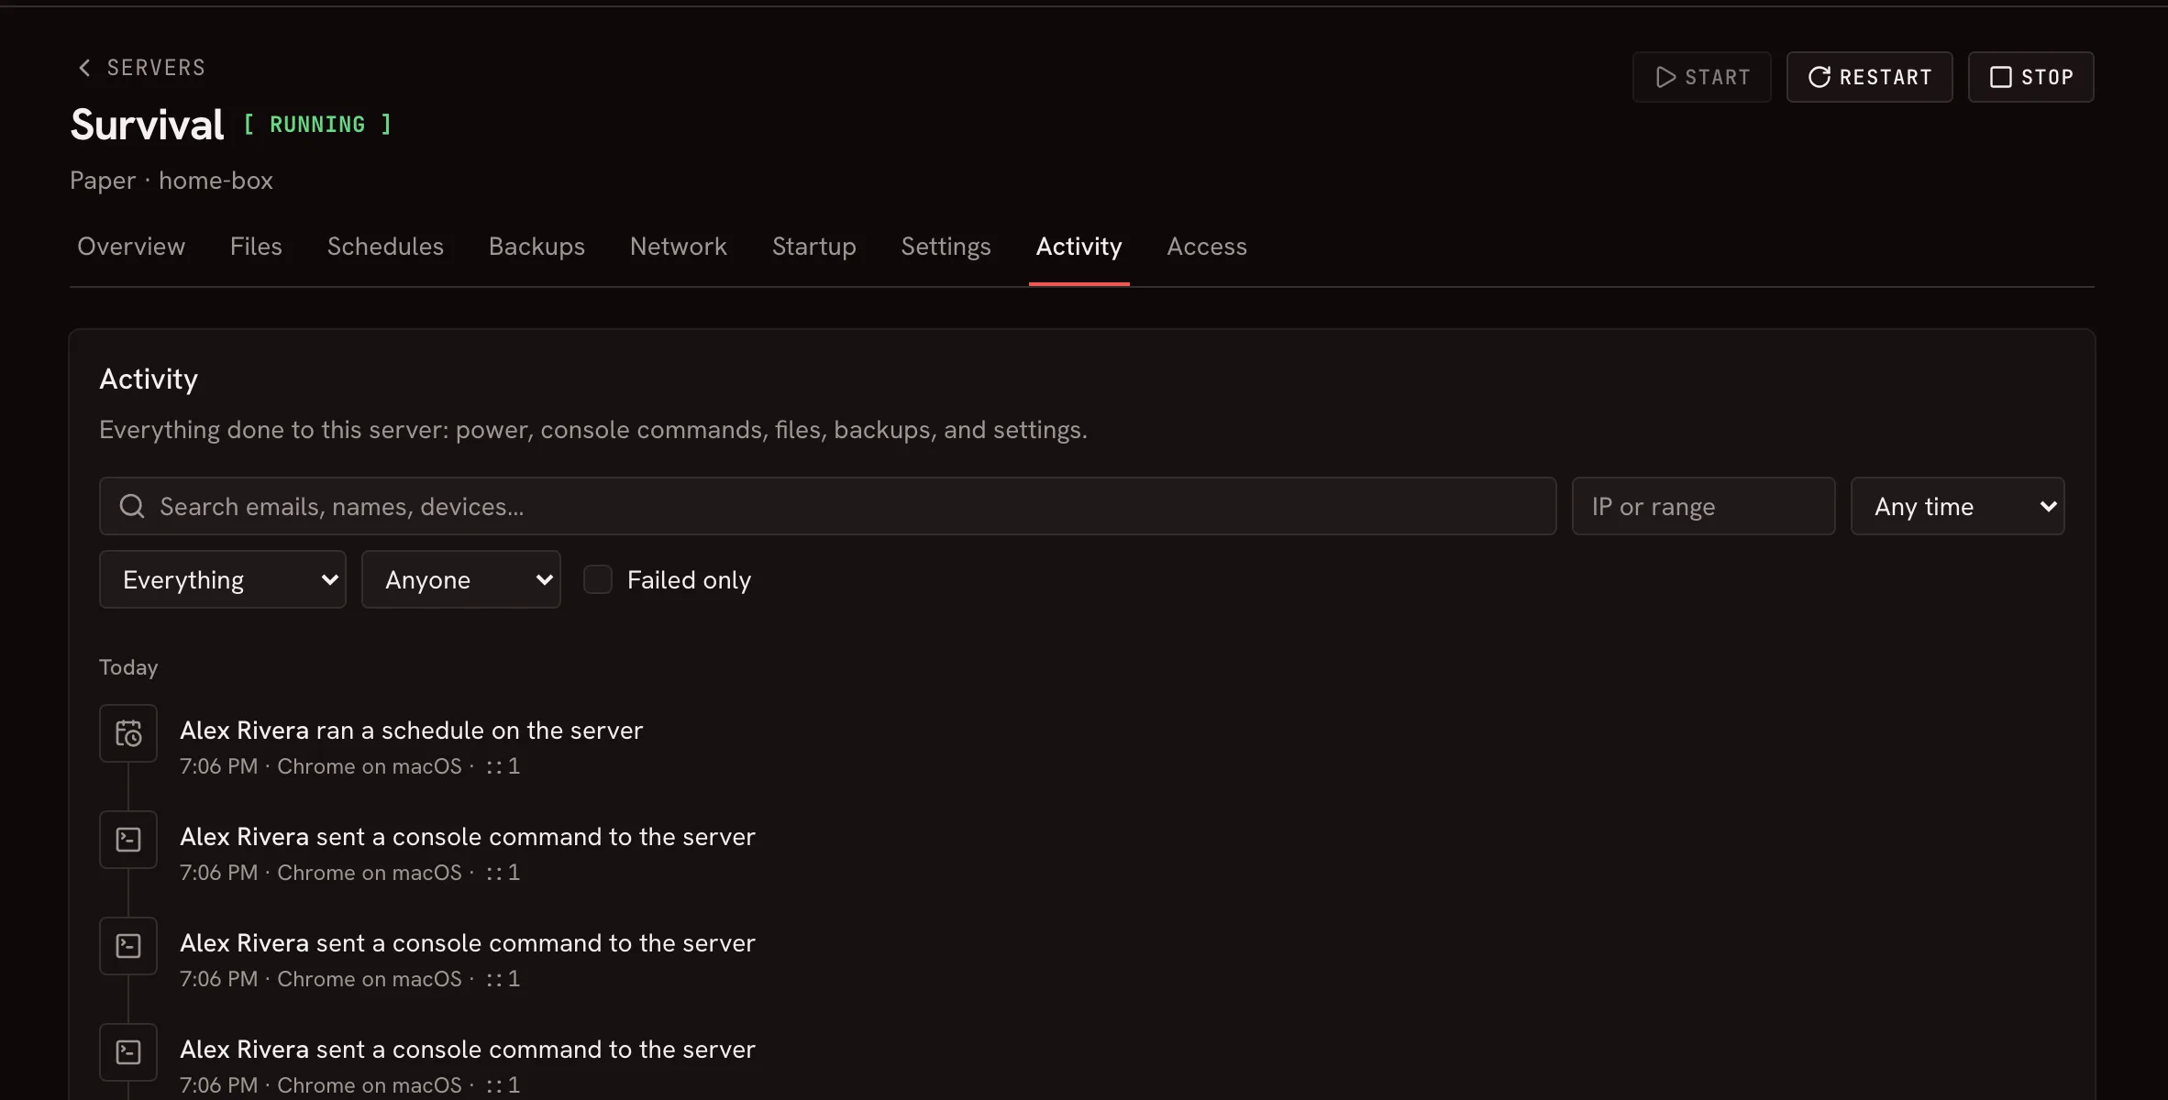Image resolution: width=2168 pixels, height=1100 pixels.
Task: Click the 'Paper · home-box' subtitle
Action: [x=171, y=181]
